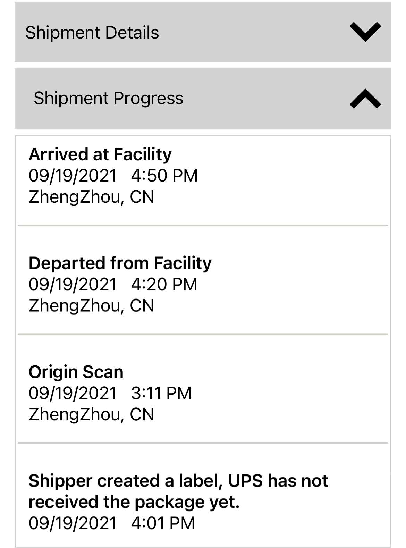Click the 4:01 PM label creation time

click(163, 523)
